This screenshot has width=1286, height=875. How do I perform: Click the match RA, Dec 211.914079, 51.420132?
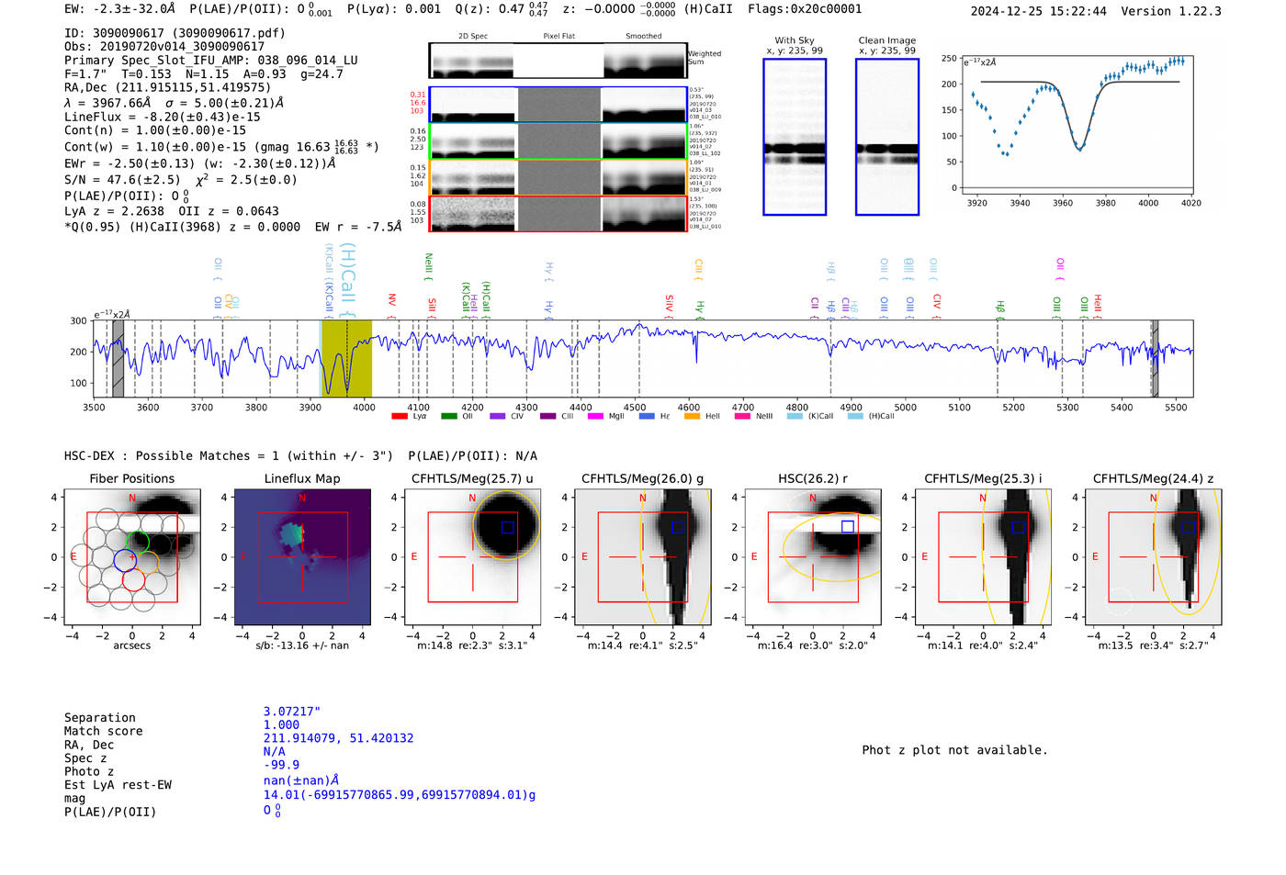coord(338,738)
